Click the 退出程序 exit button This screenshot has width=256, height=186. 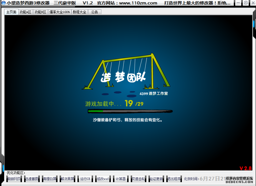pyautogui.click(x=174, y=179)
